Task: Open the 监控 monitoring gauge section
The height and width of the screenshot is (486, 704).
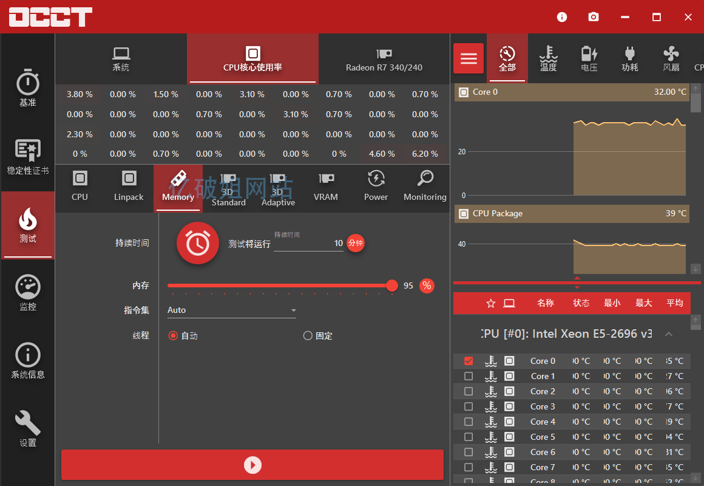Action: click(x=27, y=293)
